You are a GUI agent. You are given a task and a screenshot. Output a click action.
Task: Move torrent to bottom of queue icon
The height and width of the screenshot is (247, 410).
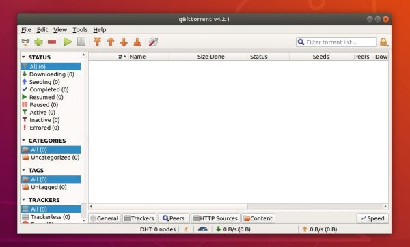point(137,42)
